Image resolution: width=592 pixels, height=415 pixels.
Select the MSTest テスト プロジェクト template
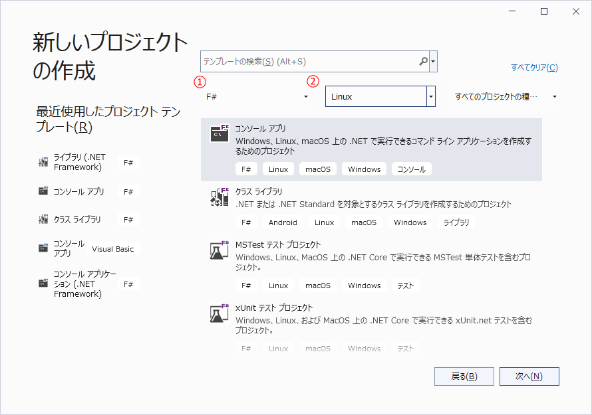click(x=278, y=245)
